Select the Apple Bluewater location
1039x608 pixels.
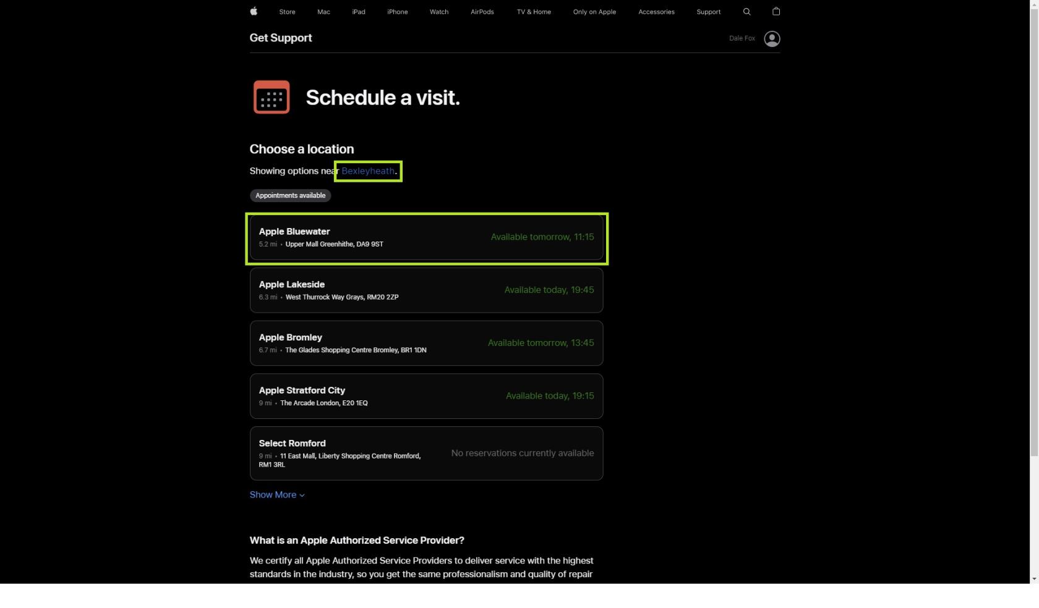(x=426, y=237)
